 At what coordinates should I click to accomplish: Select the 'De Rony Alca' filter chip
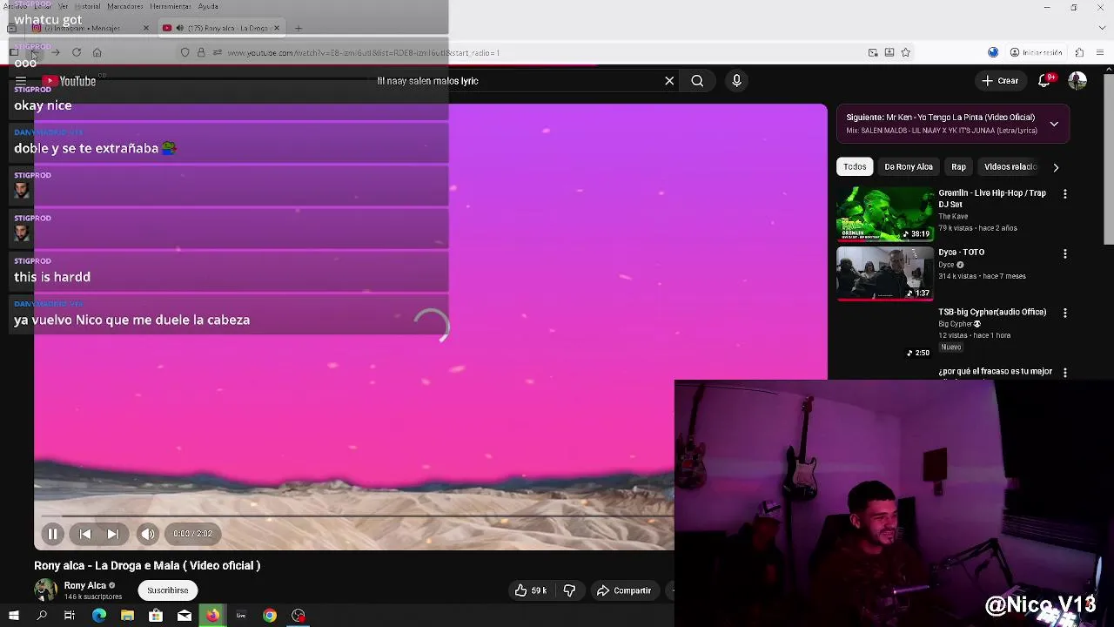(908, 166)
